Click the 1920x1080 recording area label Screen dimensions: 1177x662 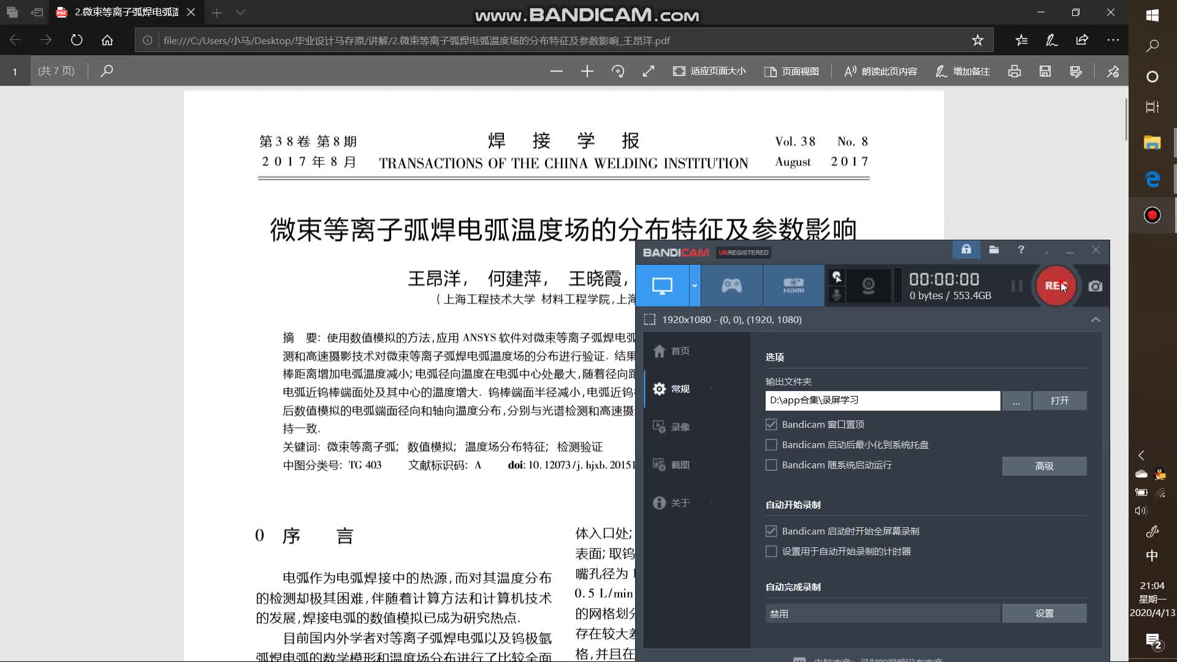(x=731, y=319)
